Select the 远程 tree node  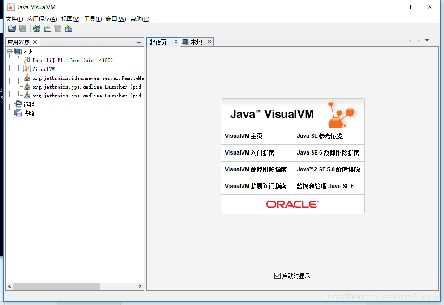coord(29,104)
